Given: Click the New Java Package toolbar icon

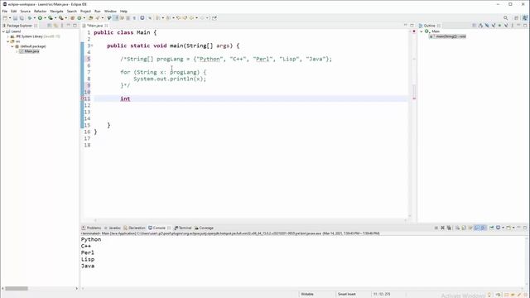Looking at the screenshot, I should tap(72, 18).
